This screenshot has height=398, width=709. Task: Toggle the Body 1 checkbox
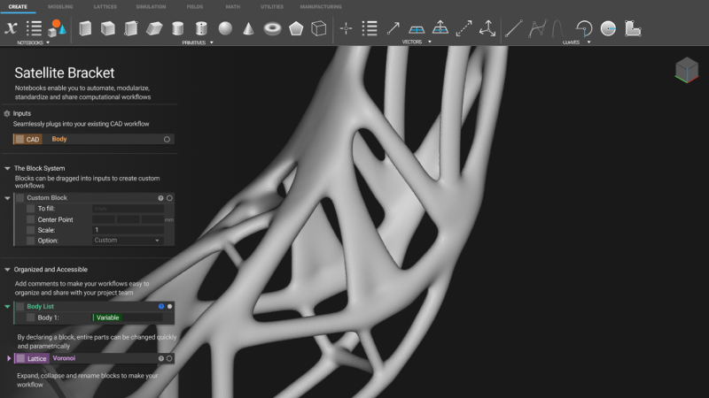31,318
